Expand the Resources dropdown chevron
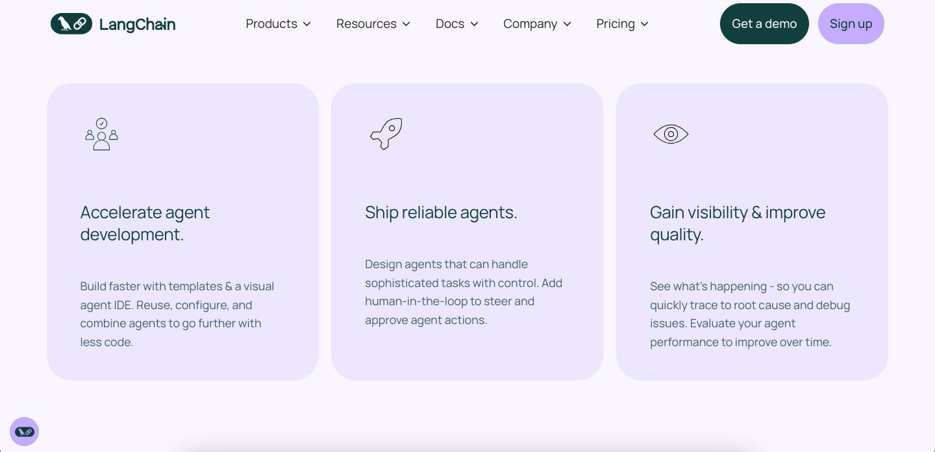This screenshot has height=452, width=935. point(406,24)
